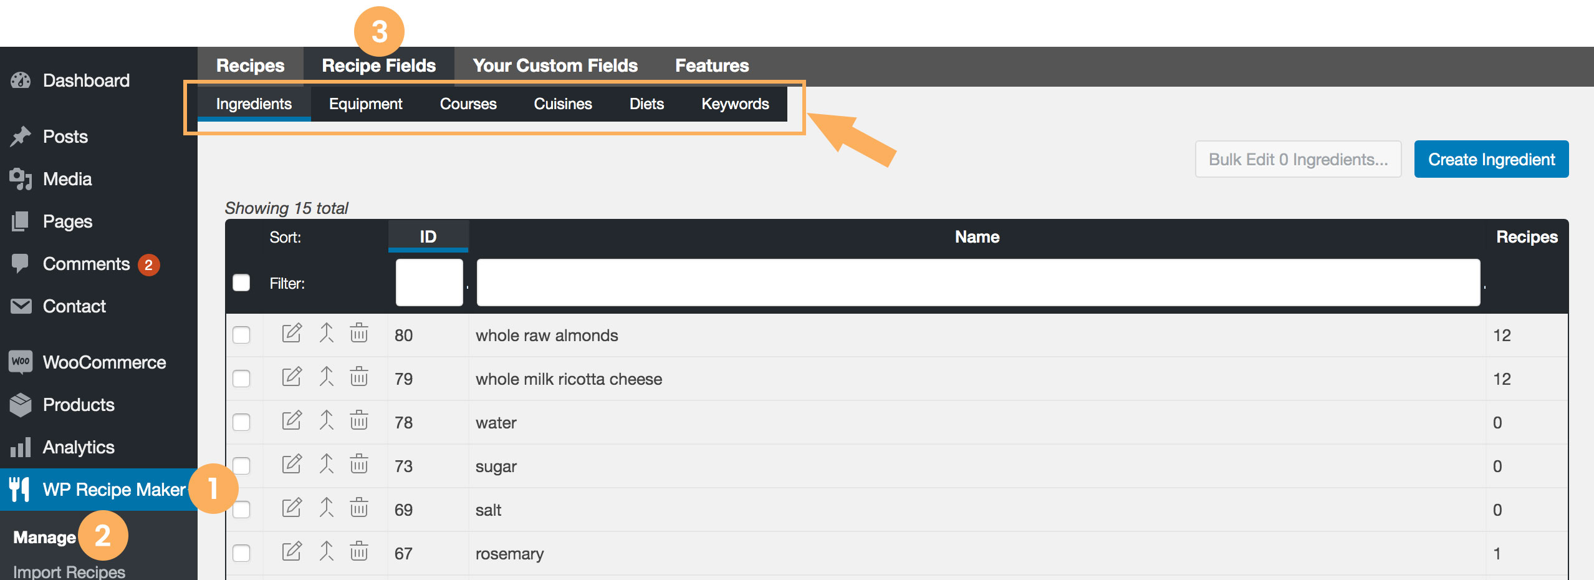This screenshot has width=1594, height=580.
Task: Open Comments via the speech bubble icon
Action: (21, 263)
